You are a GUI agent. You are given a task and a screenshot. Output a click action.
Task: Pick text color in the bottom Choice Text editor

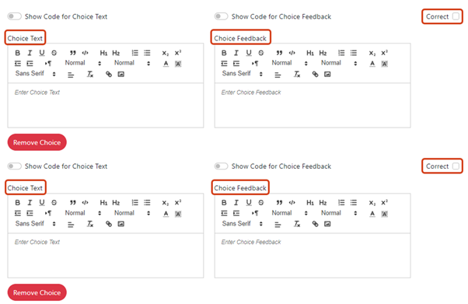tap(166, 214)
